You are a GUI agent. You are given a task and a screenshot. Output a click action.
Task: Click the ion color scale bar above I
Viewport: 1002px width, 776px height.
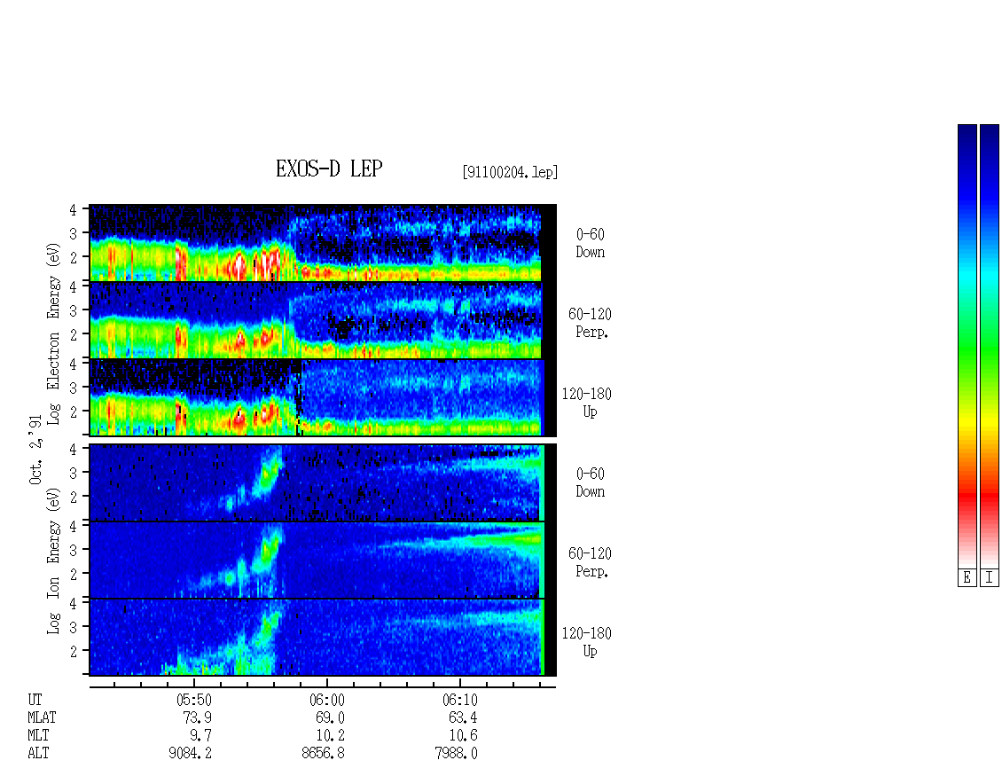[990, 345]
